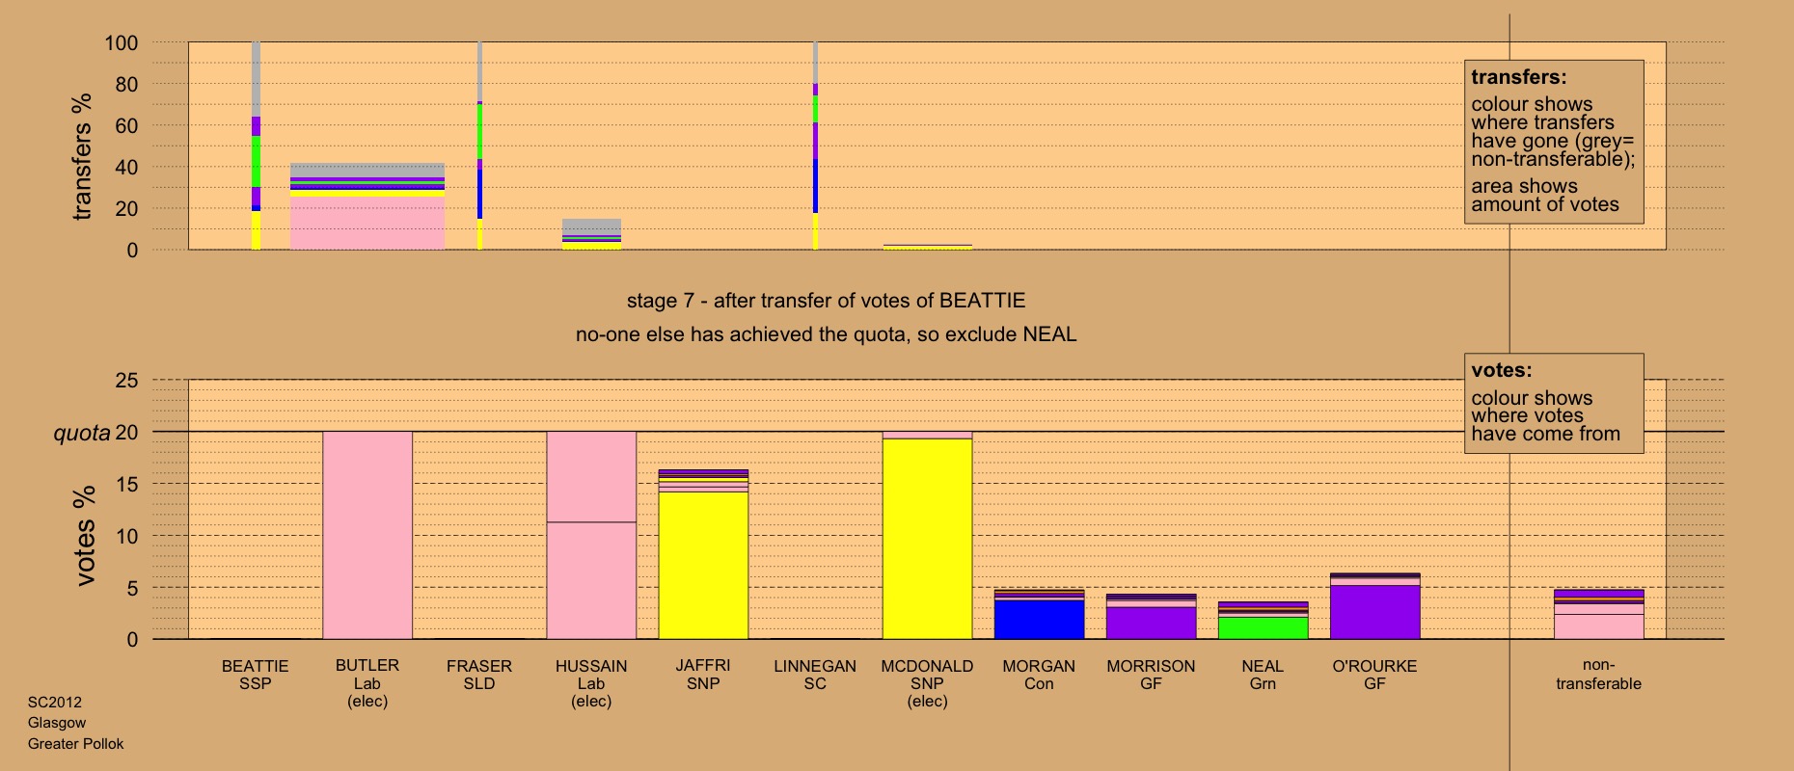Screen dimensions: 1794x771
Task: Click the HUSSAIN Lab vote bar
Action: [x=591, y=535]
